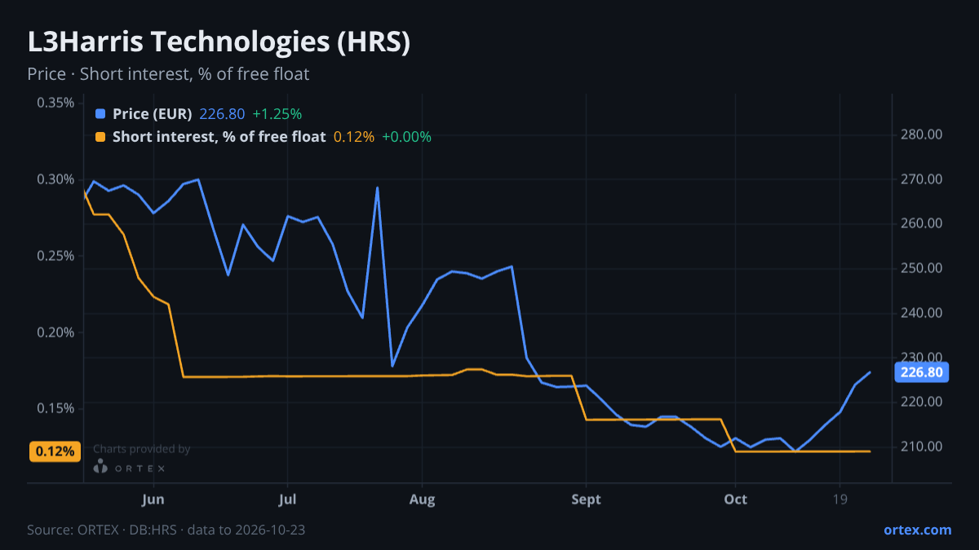The image size is (979, 550).
Task: Click the 0.12% short interest legend value
Action: (354, 137)
